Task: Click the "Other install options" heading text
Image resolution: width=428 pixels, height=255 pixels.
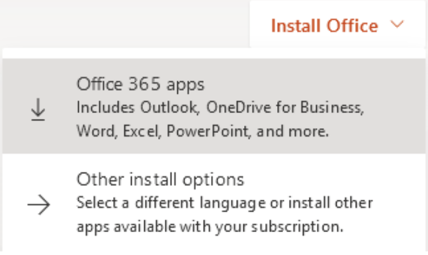Action: (x=160, y=179)
